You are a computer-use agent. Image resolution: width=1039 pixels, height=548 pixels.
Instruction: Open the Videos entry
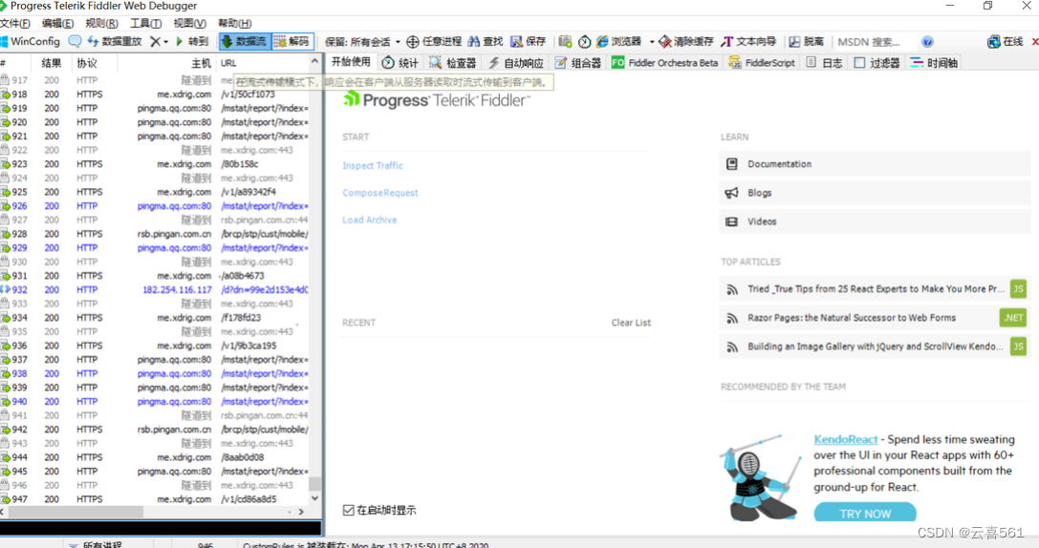(875, 221)
